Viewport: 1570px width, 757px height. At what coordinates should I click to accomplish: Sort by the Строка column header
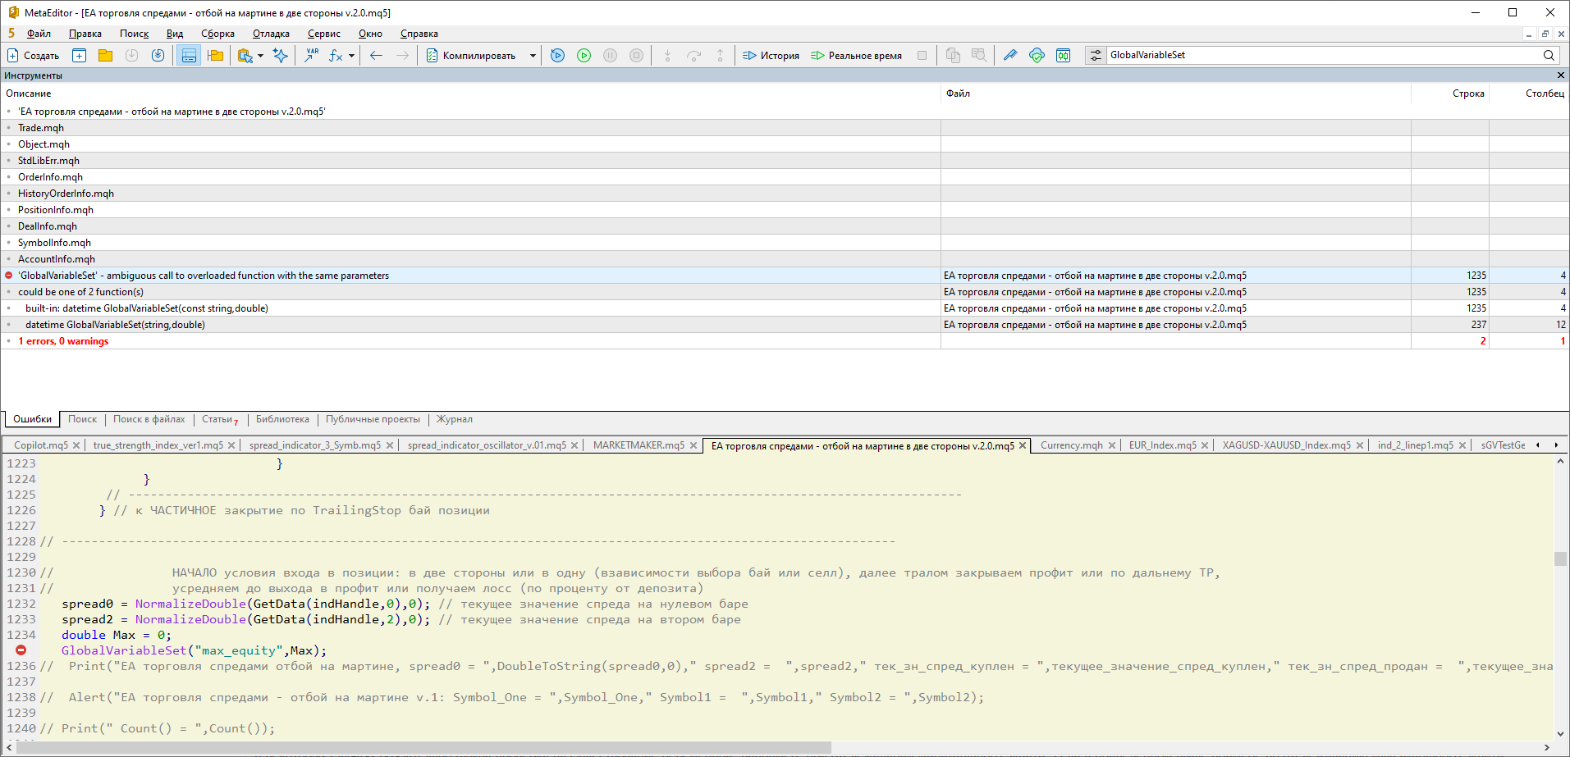pos(1449,93)
